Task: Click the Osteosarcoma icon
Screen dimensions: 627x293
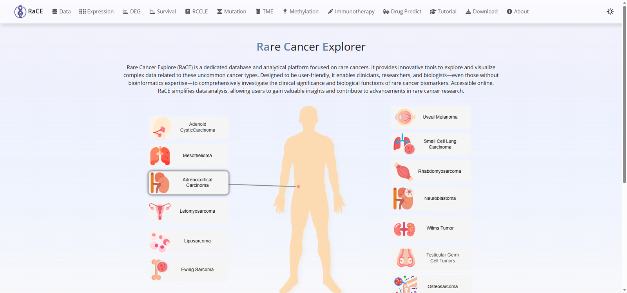Action: (x=406, y=285)
